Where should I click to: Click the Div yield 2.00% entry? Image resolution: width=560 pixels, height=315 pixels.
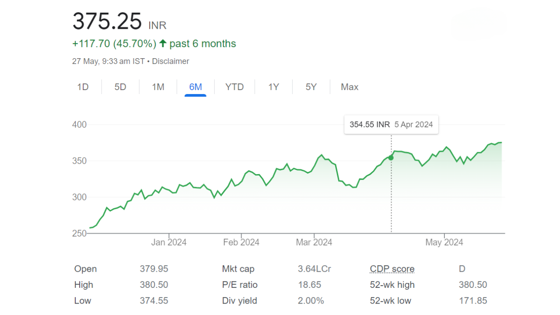[x=311, y=301]
